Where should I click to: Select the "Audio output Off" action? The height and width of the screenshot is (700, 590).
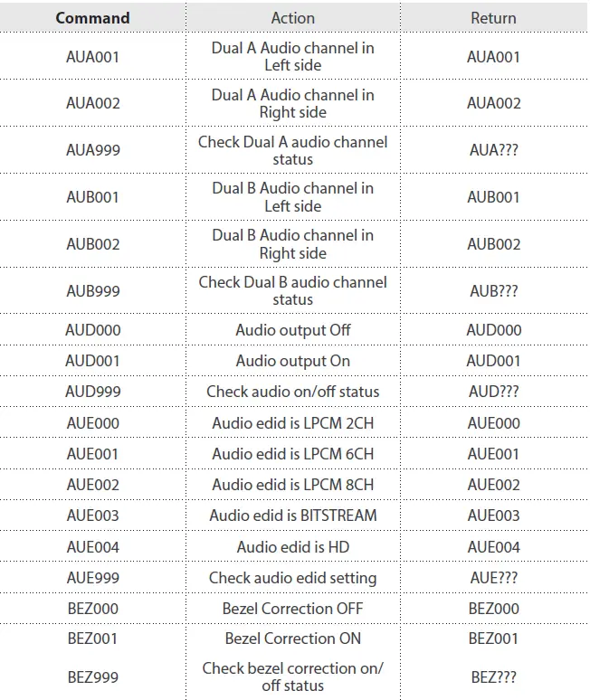coord(292,330)
